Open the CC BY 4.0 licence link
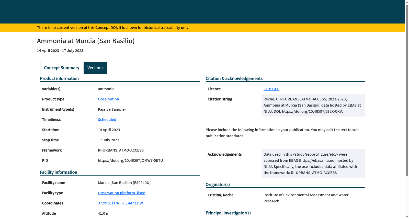409x219 pixels. (271, 89)
